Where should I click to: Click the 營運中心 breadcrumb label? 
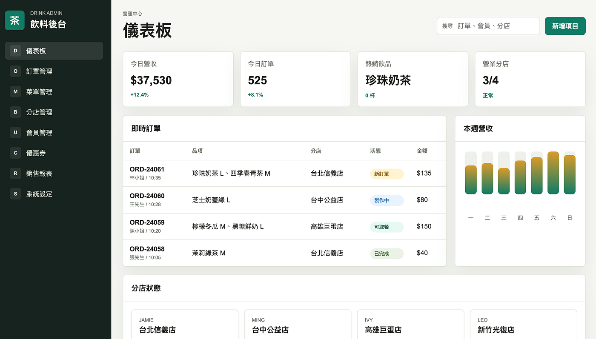pyautogui.click(x=132, y=14)
